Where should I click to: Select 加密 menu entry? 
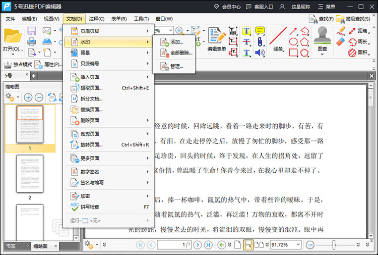(x=109, y=196)
